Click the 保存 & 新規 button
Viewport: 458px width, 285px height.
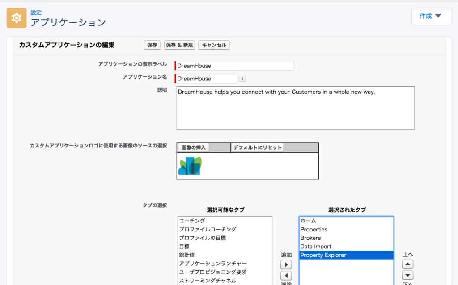pyautogui.click(x=179, y=45)
